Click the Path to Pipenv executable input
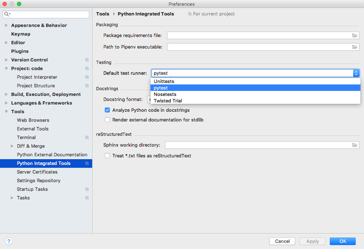Screen dimensions: 364x249 (x=263, y=47)
